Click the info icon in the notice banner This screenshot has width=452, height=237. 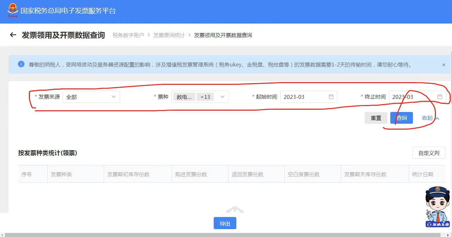pyautogui.click(x=21, y=64)
